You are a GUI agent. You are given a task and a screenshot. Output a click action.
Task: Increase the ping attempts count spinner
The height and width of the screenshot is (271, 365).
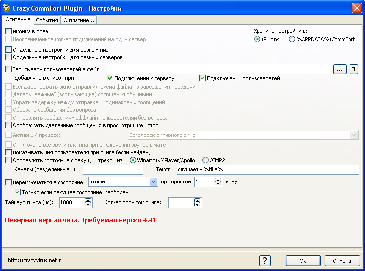[x=198, y=200]
